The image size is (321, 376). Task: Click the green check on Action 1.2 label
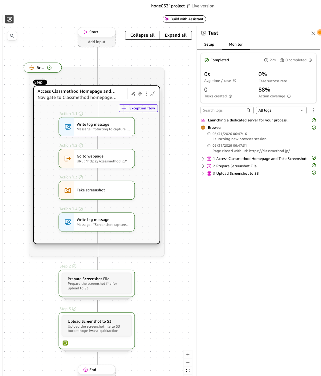(81, 145)
